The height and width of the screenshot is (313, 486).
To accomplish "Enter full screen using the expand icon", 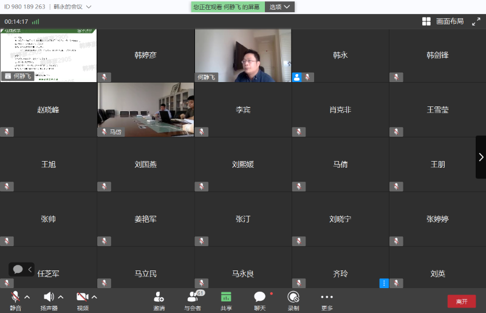I will 476,21.
